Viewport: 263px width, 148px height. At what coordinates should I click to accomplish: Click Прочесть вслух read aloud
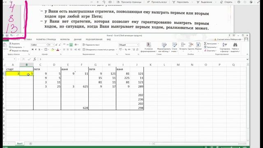pyautogui.click(x=157, y=2)
